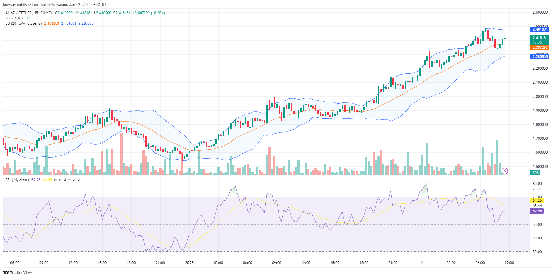Click the 76.21 RSI axis value
The width and height of the screenshot is (554, 278).
[x=537, y=189]
